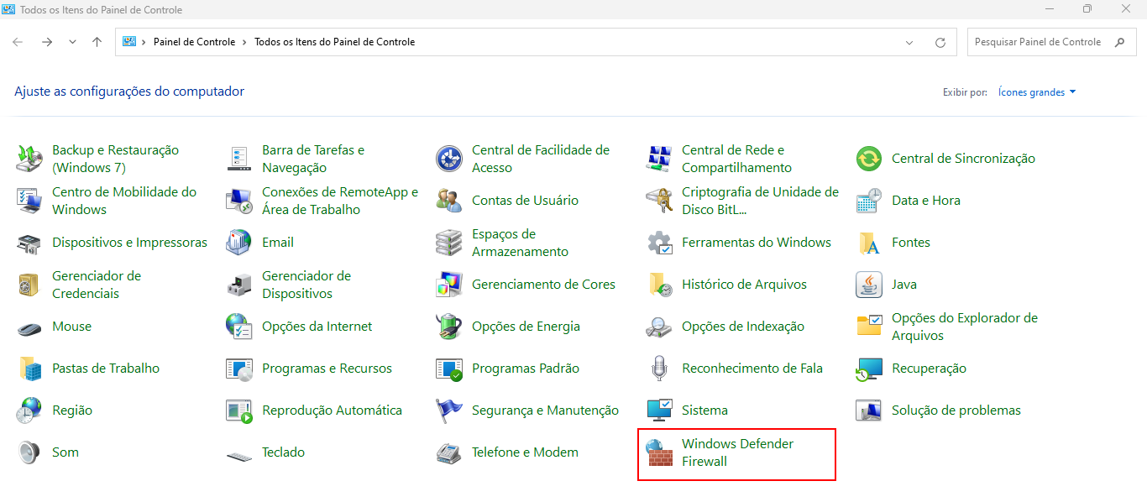Click the search magnifier icon
Viewport: 1147px width, 502px height.
[1119, 42]
